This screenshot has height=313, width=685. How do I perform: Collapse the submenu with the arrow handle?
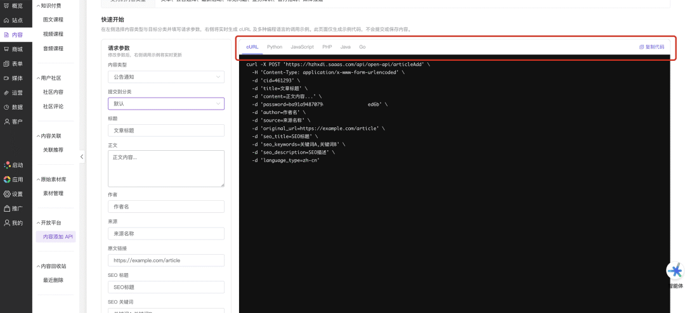point(82,156)
